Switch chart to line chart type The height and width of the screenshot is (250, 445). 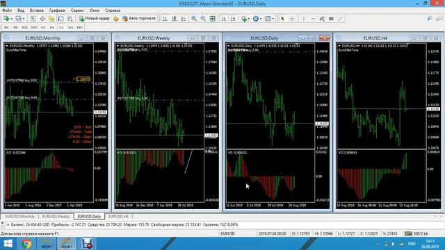tap(184, 19)
